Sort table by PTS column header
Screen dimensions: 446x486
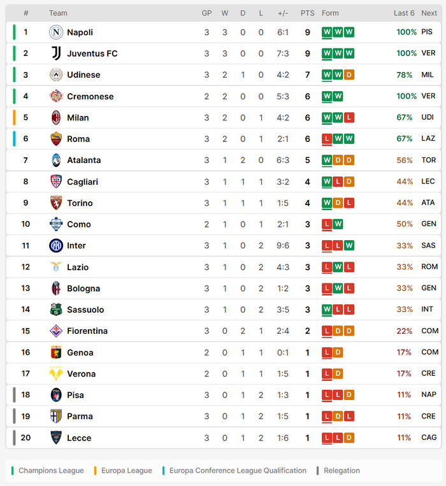(308, 13)
